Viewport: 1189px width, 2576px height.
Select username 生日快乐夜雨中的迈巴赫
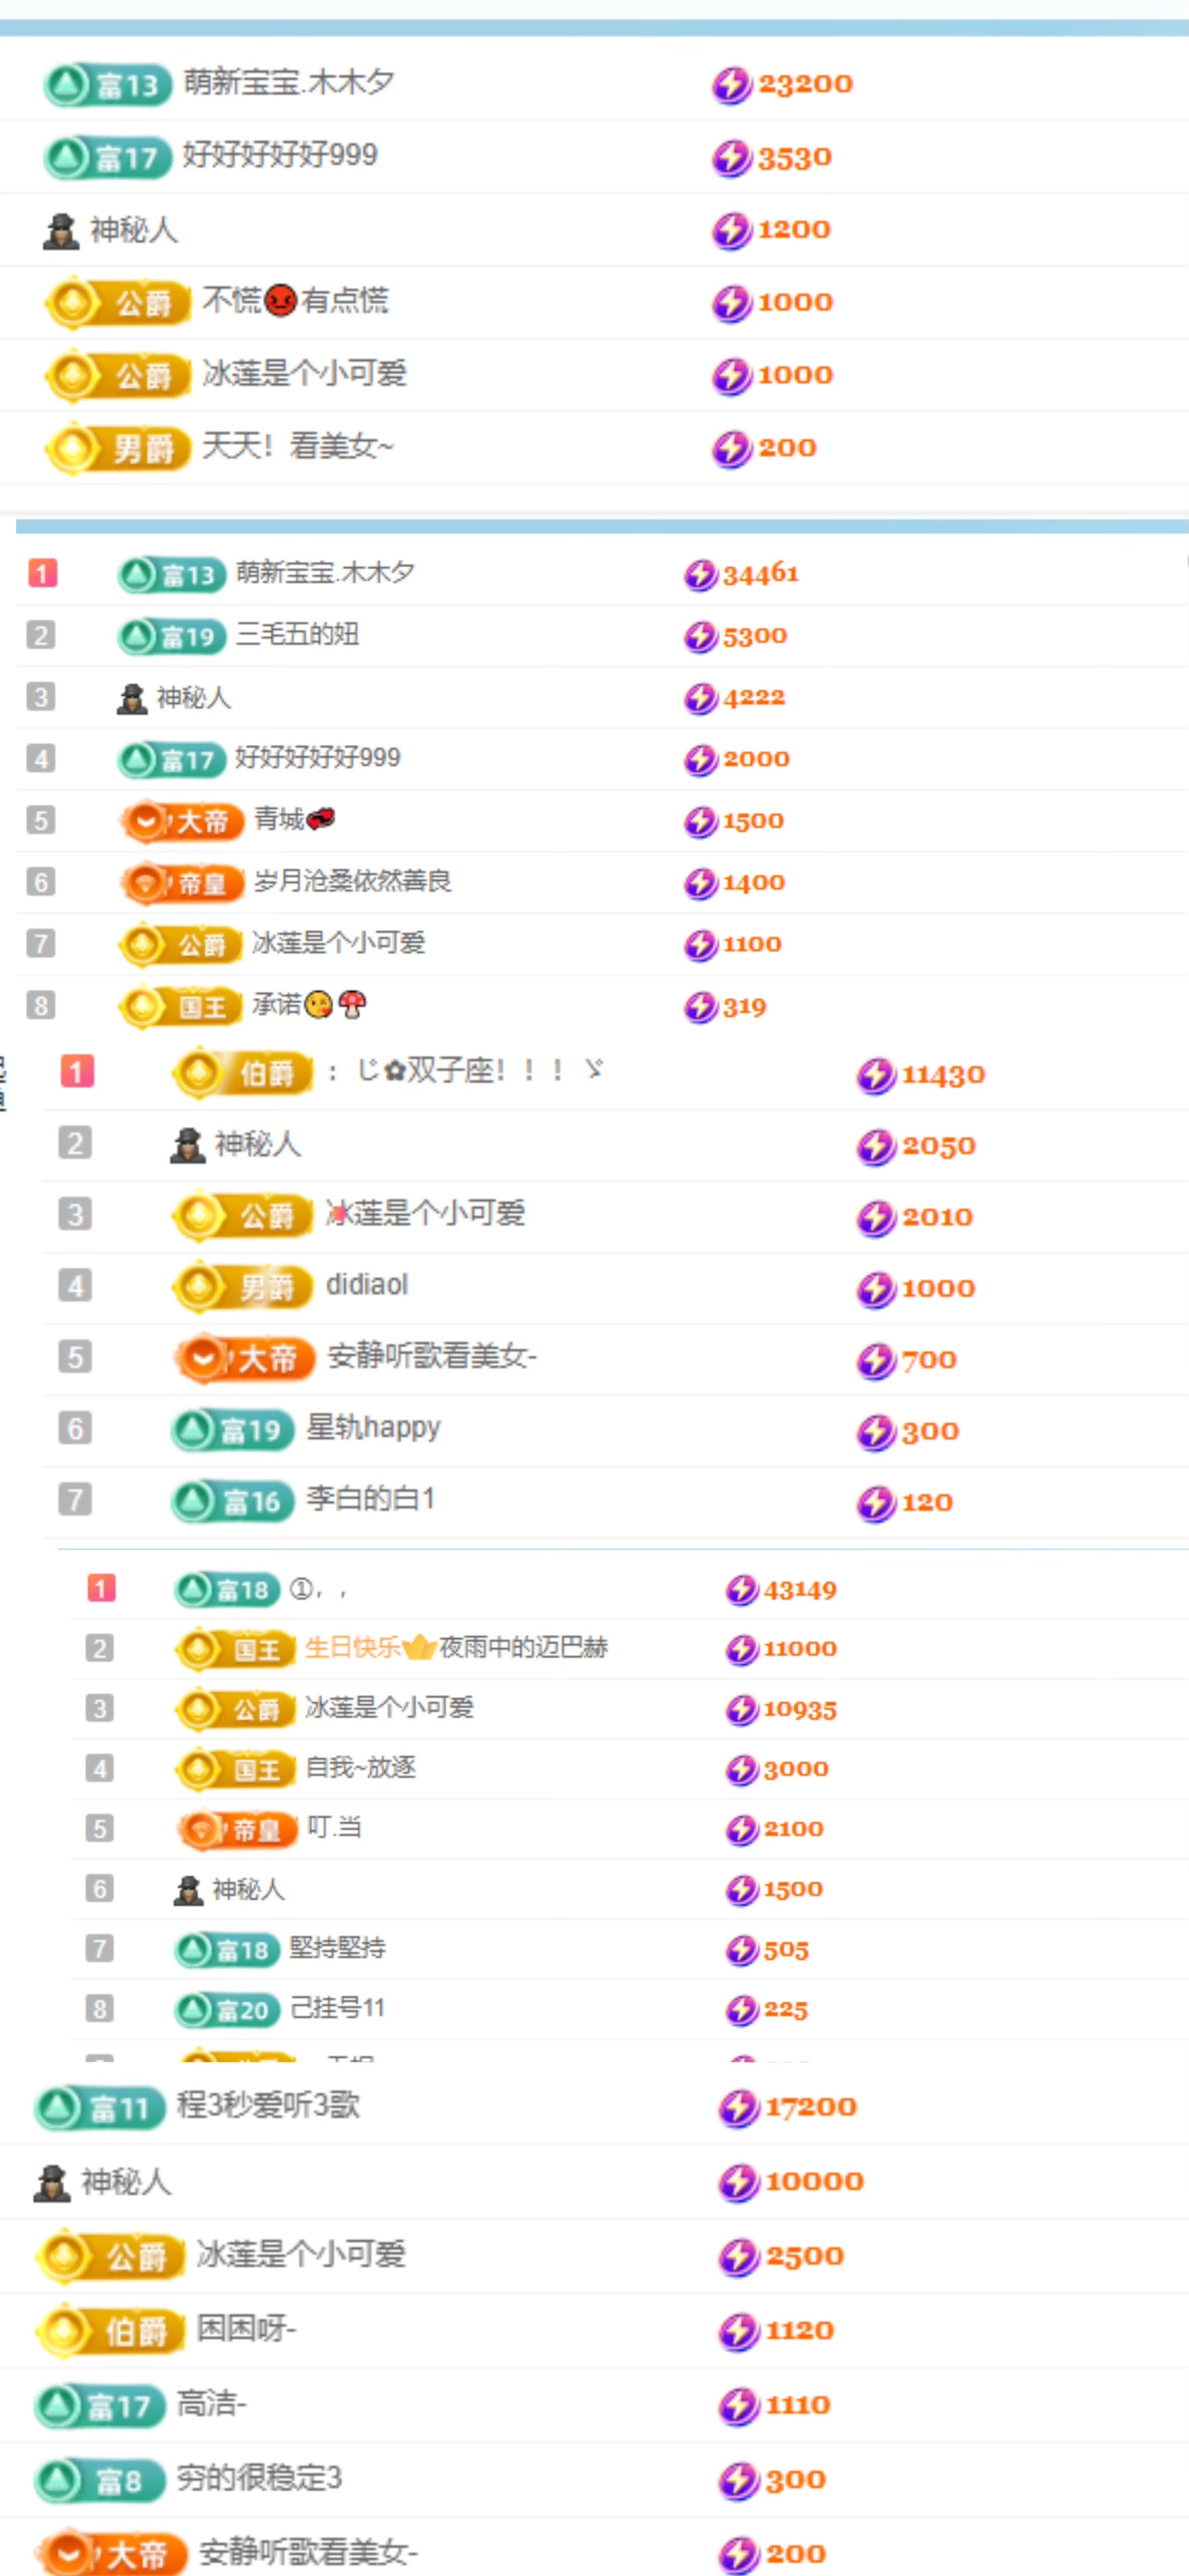(x=456, y=1647)
